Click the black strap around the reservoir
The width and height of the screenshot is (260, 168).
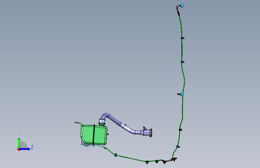94,135
